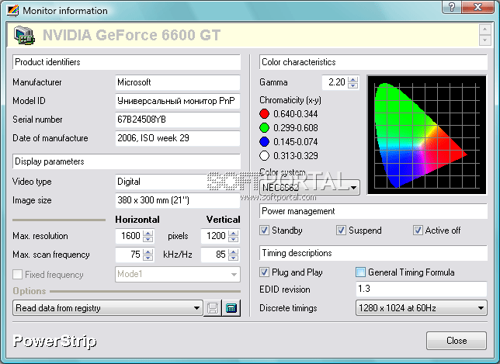Enable the General Timing Formula checkbox

[x=360, y=272]
